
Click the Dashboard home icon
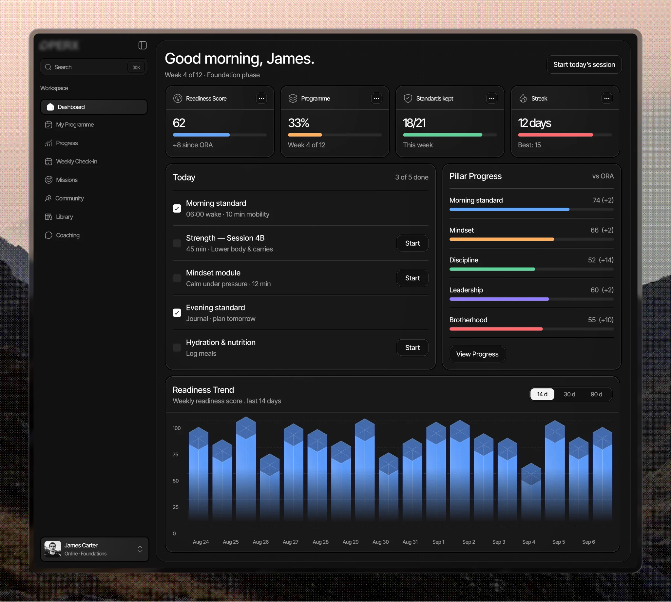(x=50, y=107)
